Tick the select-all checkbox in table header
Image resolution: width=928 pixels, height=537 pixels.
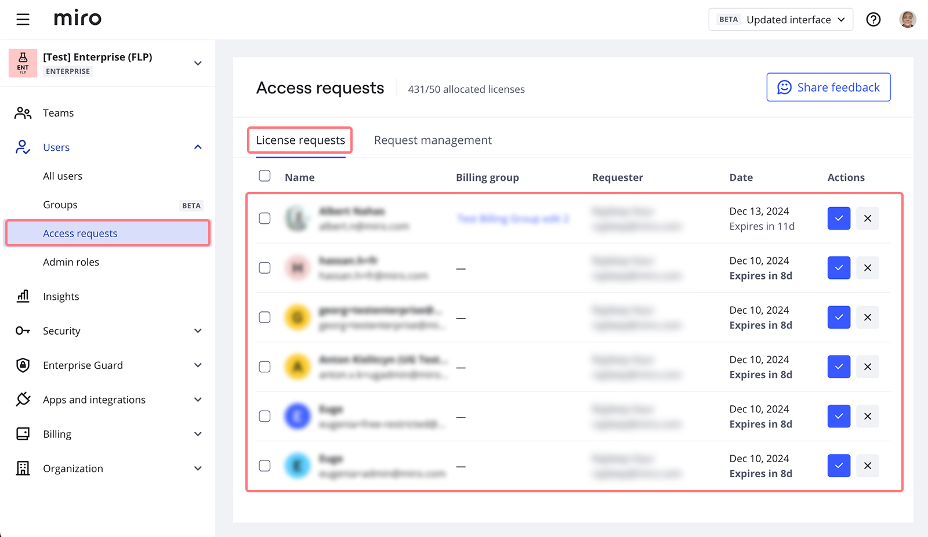point(264,176)
